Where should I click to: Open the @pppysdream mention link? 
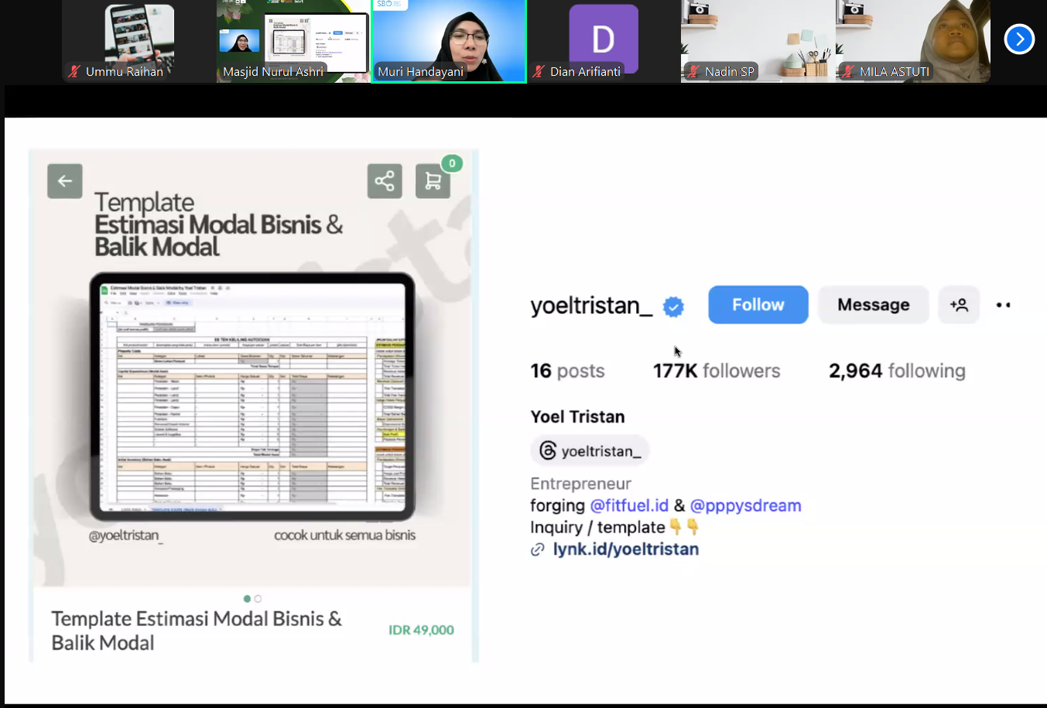[745, 505]
